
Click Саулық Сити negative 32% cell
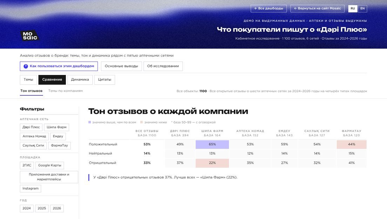(x=317, y=163)
